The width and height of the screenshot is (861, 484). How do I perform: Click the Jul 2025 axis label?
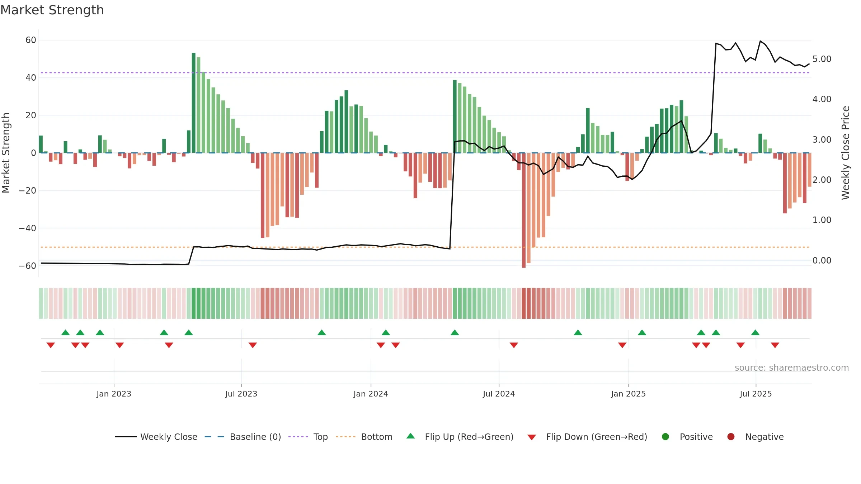point(756,394)
